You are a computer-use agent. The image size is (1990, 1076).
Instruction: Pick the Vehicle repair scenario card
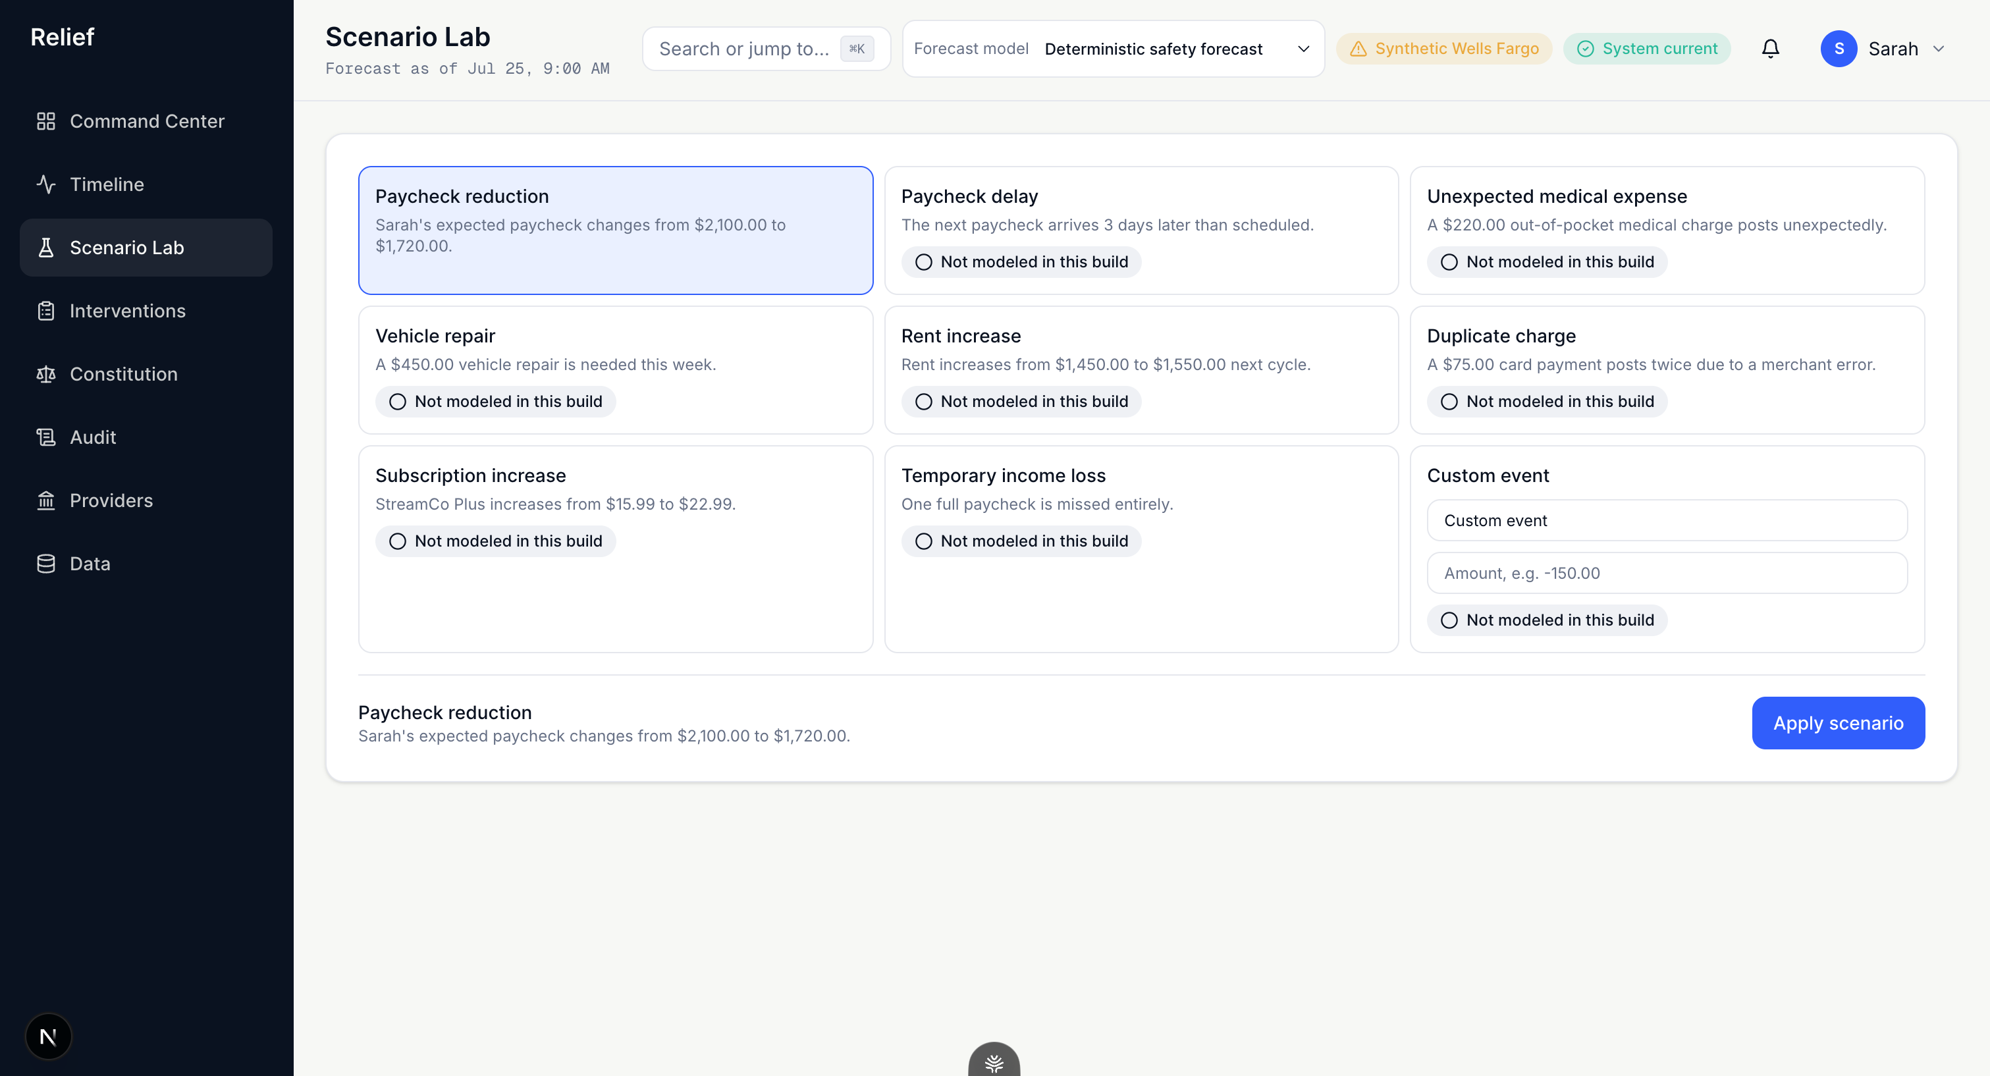pos(616,370)
